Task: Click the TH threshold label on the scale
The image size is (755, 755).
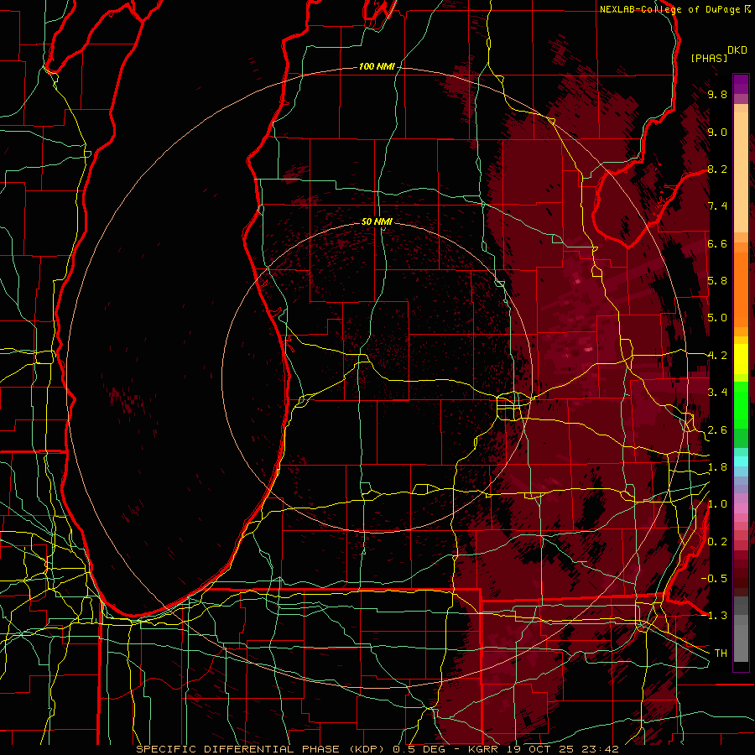Action: click(721, 653)
